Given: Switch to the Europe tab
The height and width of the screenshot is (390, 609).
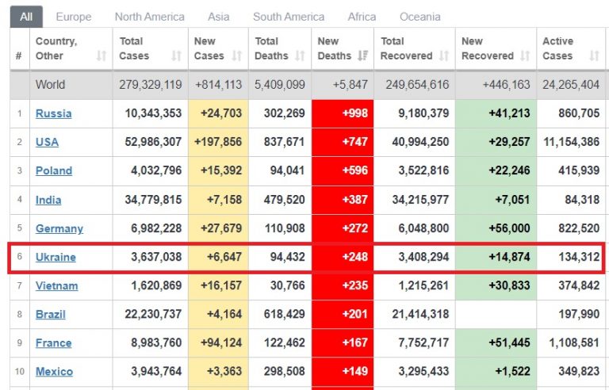Looking at the screenshot, I should click(74, 17).
